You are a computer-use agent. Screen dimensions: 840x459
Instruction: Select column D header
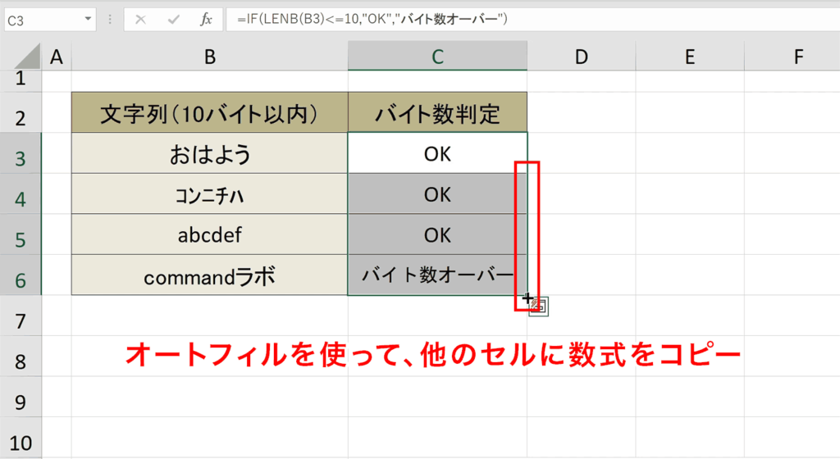pos(582,57)
